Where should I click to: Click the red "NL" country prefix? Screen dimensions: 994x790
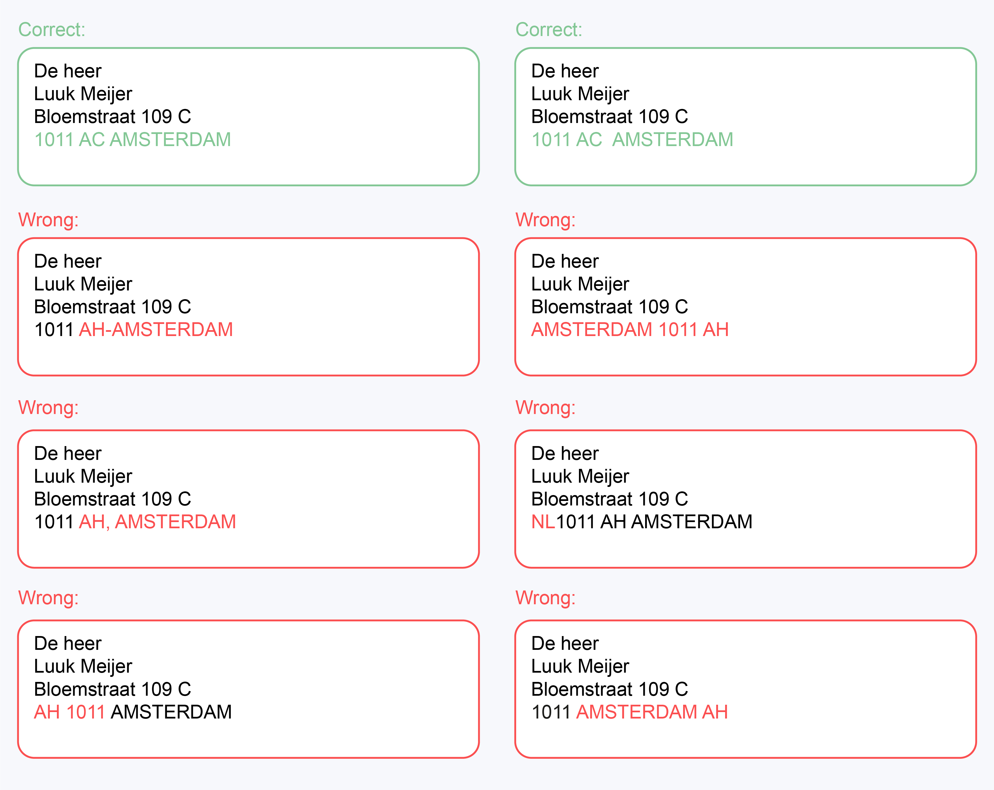[x=543, y=522]
